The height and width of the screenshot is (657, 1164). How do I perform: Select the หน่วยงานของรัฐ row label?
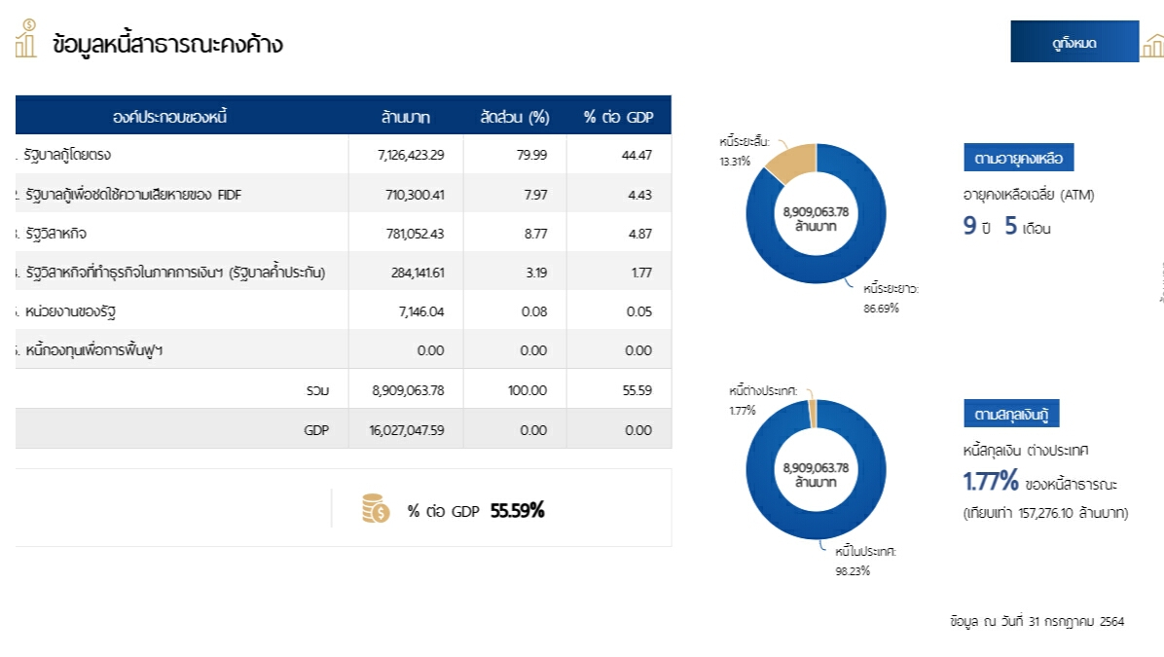[70, 311]
